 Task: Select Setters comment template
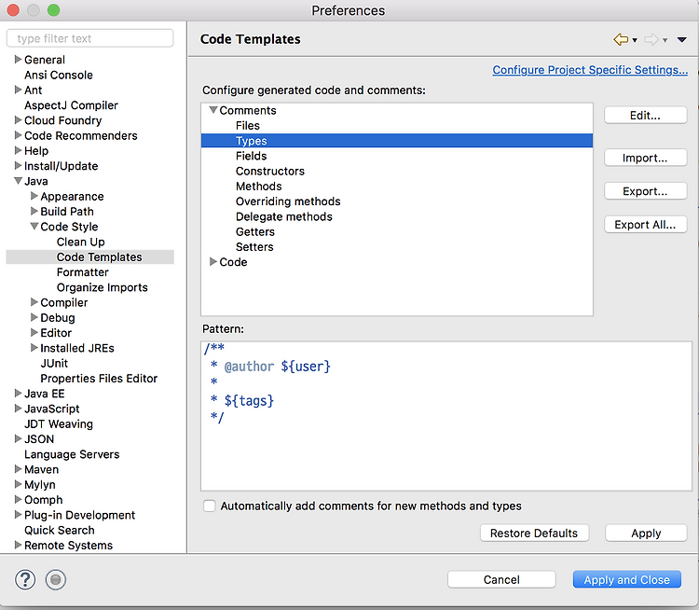(254, 247)
